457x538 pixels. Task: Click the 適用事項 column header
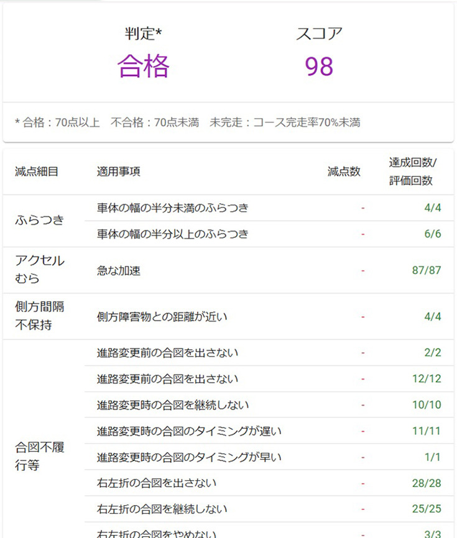point(119,171)
